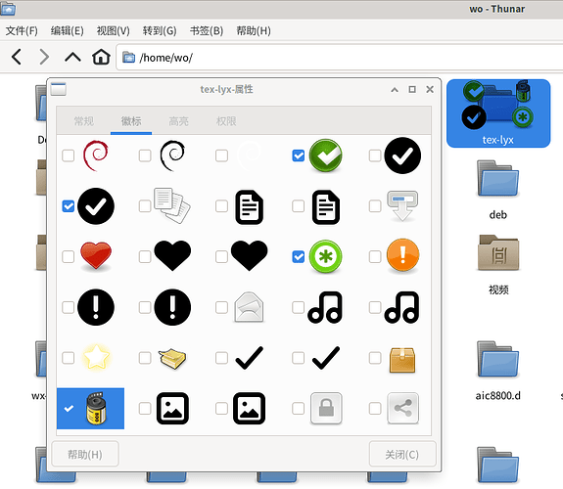Image resolution: width=563 pixels, height=489 pixels.
Task: Click the /home/wo/ location path field
Action: pyautogui.click(x=340, y=58)
